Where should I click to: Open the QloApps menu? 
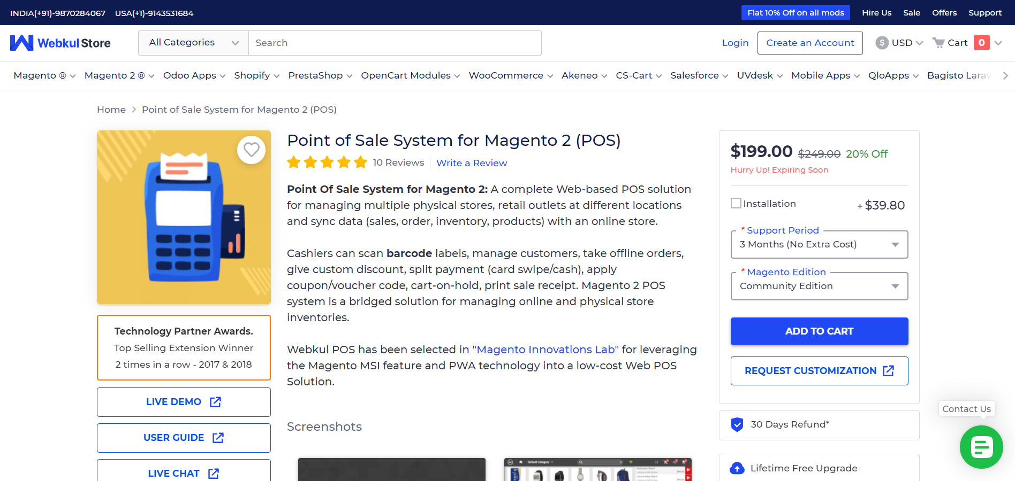tap(893, 75)
